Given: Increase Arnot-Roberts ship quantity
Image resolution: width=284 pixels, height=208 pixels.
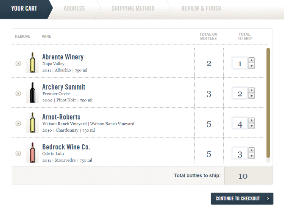Looking at the screenshot, I should [x=251, y=121].
